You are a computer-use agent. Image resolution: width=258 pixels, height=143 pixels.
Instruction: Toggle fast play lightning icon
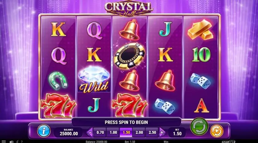point(17,141)
